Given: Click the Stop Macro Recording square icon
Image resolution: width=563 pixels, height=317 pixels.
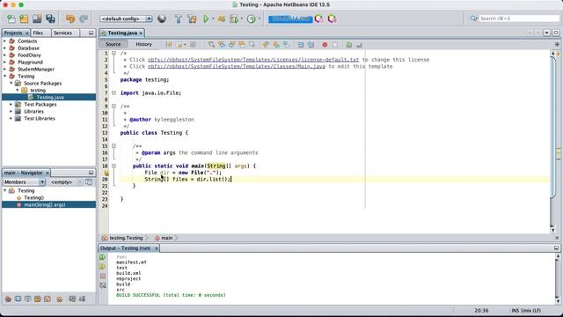Looking at the screenshot, I should 335,45.
